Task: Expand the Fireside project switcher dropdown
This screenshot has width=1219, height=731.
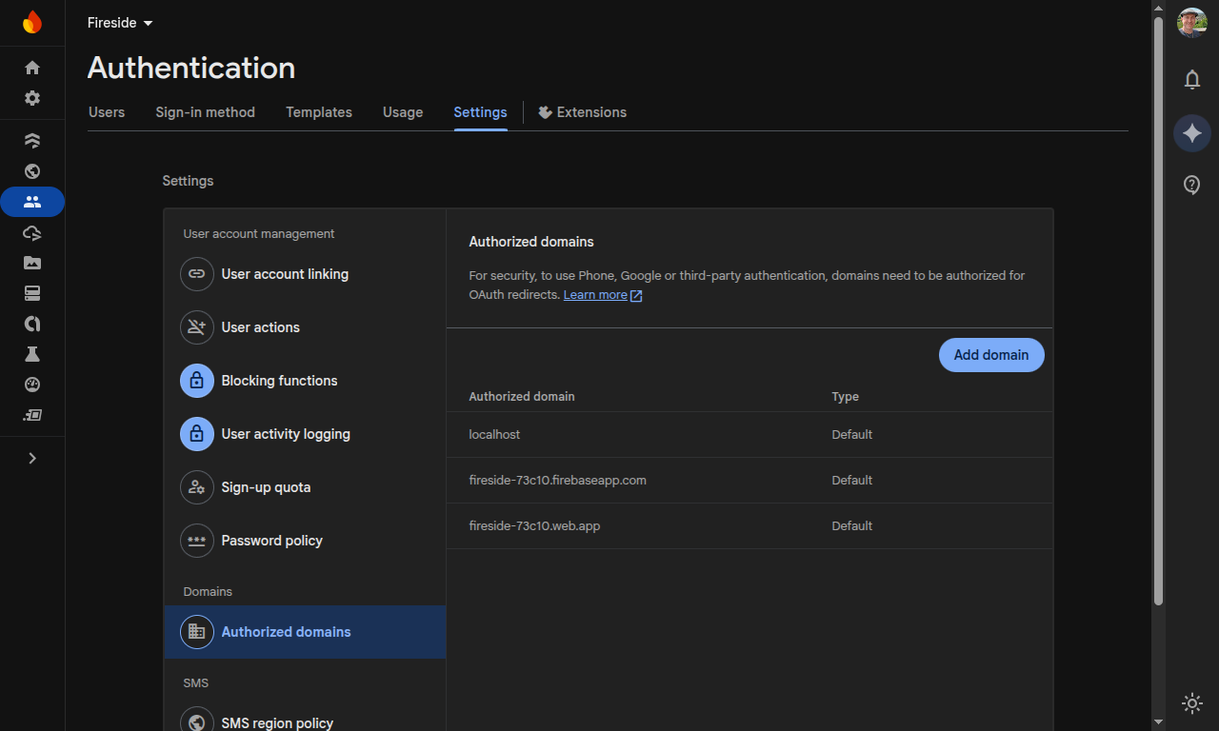Action: [x=119, y=23]
